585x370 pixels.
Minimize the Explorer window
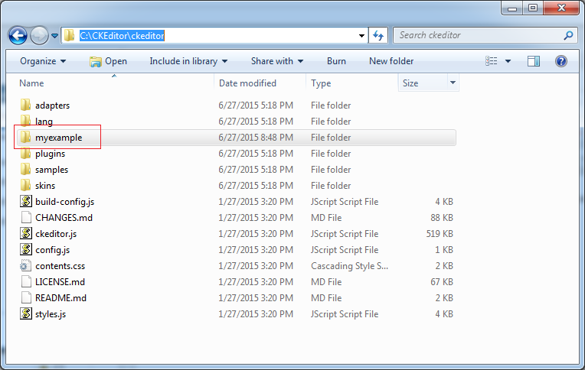(x=512, y=8)
